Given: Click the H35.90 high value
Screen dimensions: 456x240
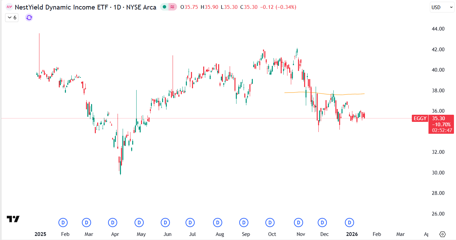Looking at the screenshot, I should pos(209,7).
